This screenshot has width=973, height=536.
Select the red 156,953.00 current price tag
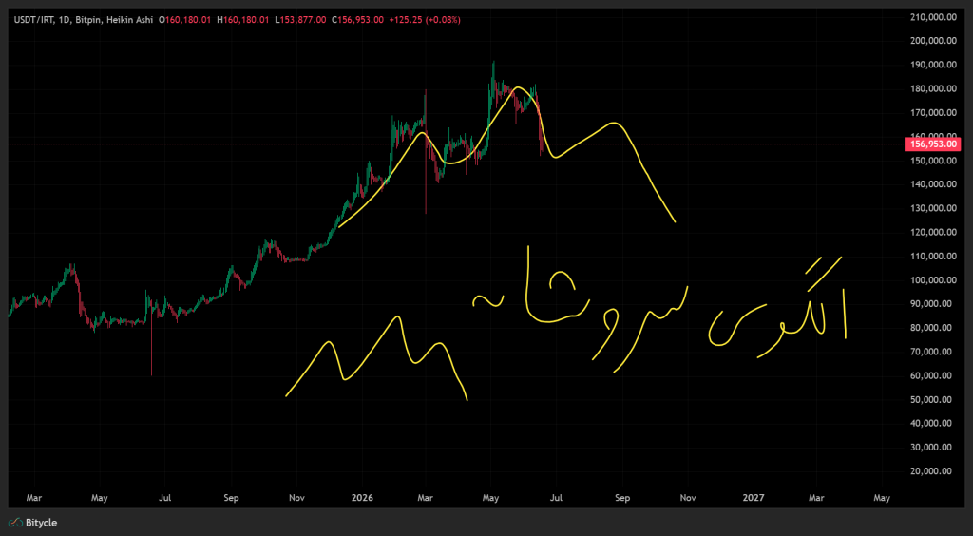(935, 144)
